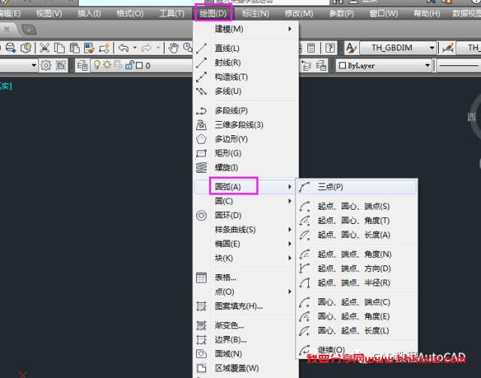Screen dimensions: 481x378
Task: Select the 直线(L) line command
Action: [246, 48]
